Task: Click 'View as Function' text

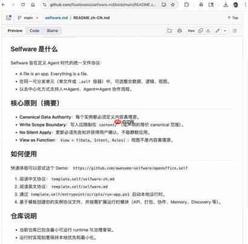Action: (x=37, y=140)
